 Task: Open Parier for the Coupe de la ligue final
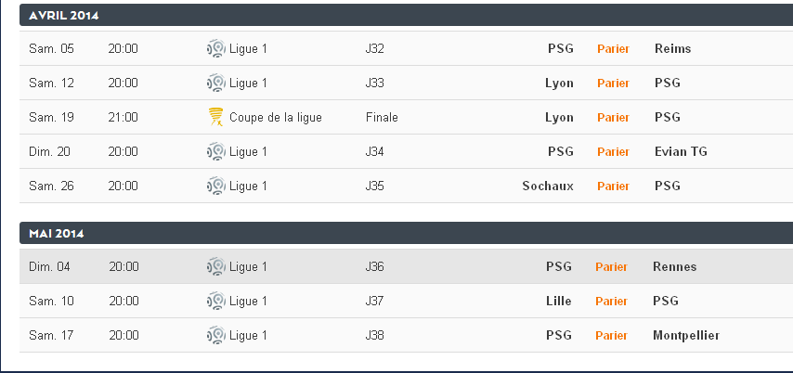pos(613,117)
